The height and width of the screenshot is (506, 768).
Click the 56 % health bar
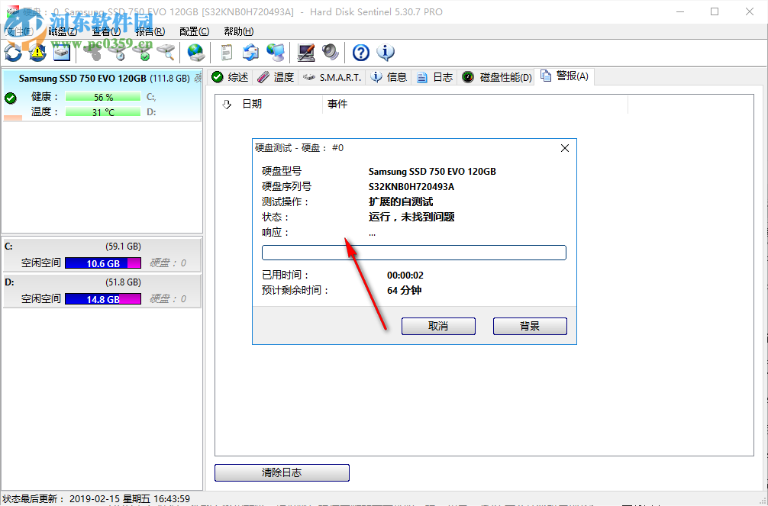tap(103, 97)
